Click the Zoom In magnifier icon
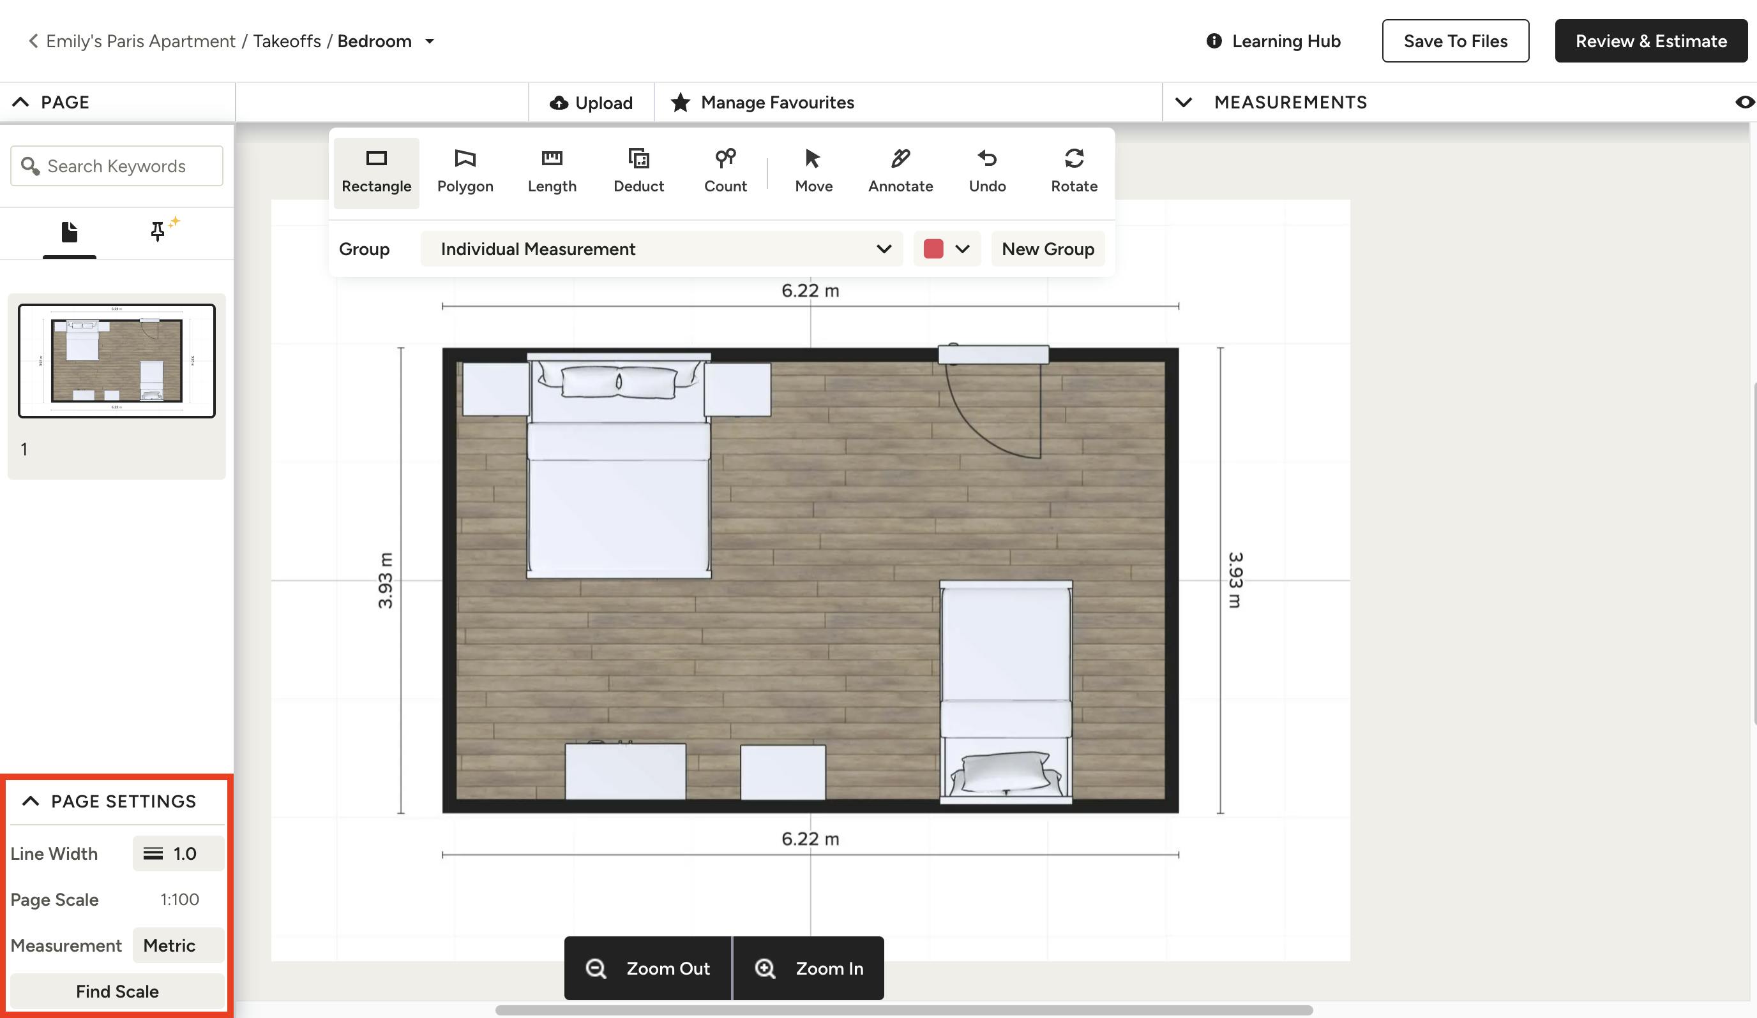Viewport: 1757px width, 1018px height. (765, 968)
